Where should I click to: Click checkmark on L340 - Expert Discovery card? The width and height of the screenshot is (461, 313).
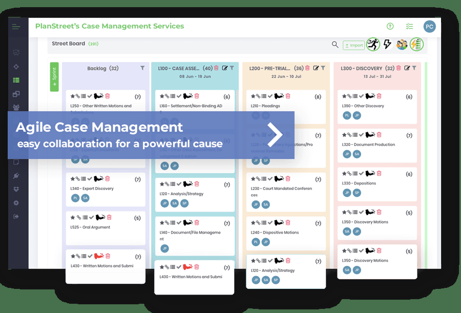coord(90,179)
